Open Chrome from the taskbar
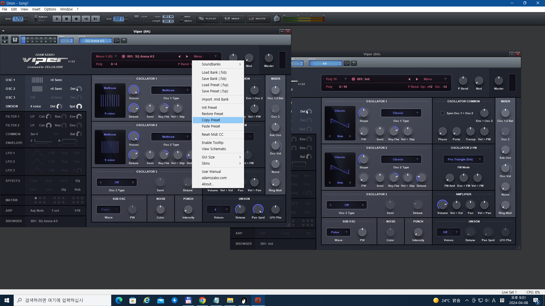The height and width of the screenshot is (306, 545). (202, 300)
